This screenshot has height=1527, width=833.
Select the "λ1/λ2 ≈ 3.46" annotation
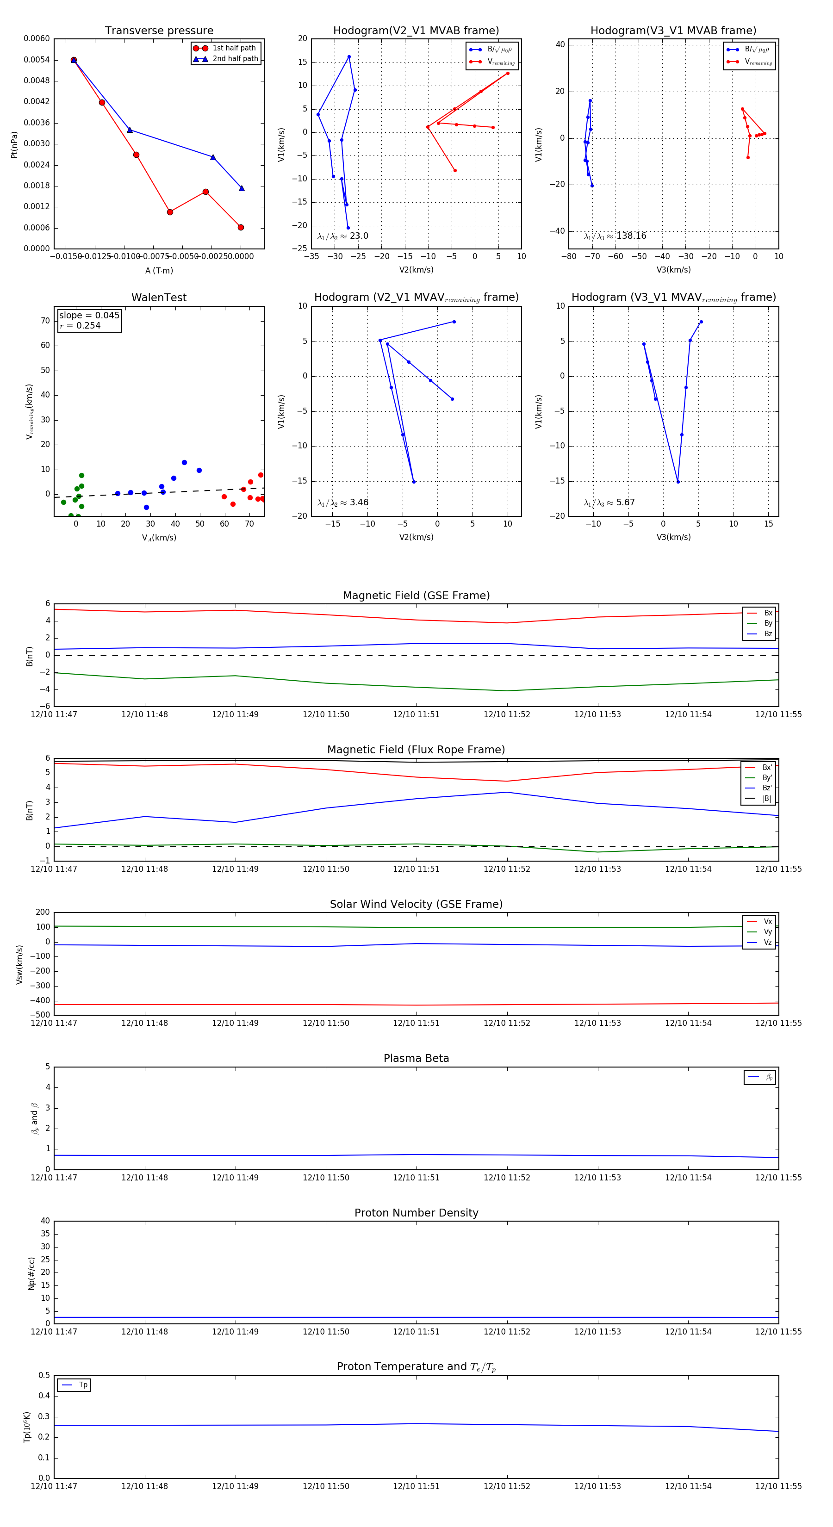342,503
